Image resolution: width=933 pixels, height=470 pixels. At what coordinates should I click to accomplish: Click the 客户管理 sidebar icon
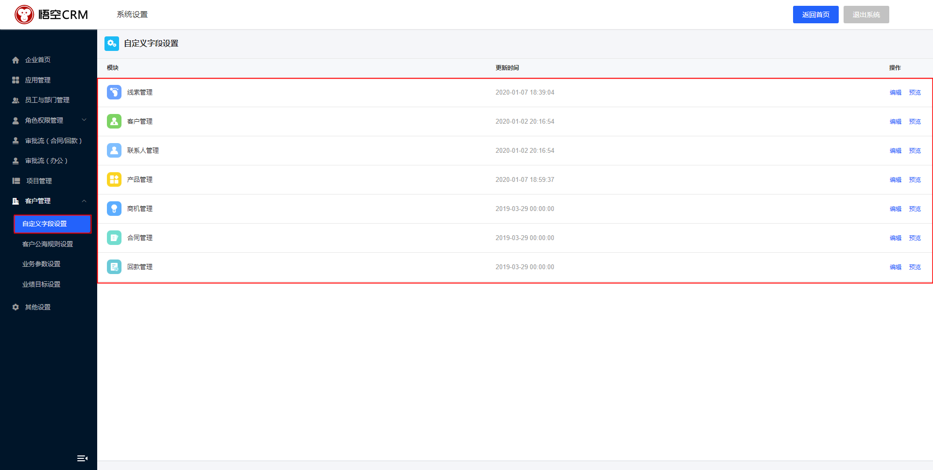click(x=16, y=201)
